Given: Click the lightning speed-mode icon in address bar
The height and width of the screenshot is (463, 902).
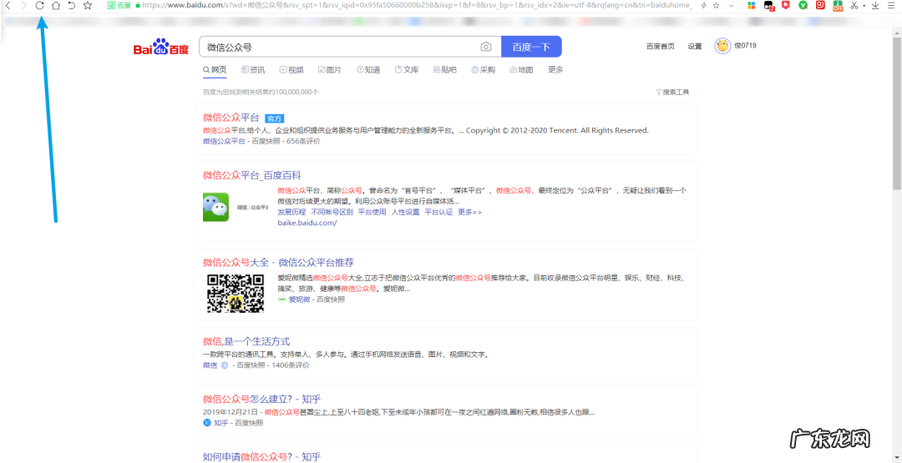Looking at the screenshot, I should point(703,5).
